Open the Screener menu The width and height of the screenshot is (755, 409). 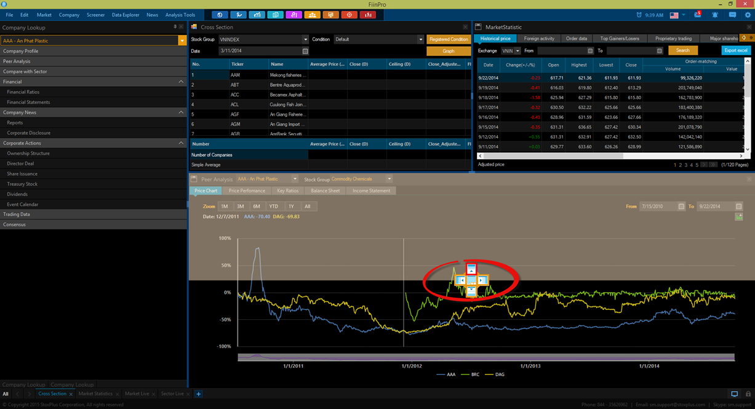coord(96,15)
